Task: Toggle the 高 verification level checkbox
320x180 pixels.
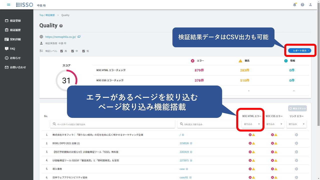Action: tap(61, 51)
